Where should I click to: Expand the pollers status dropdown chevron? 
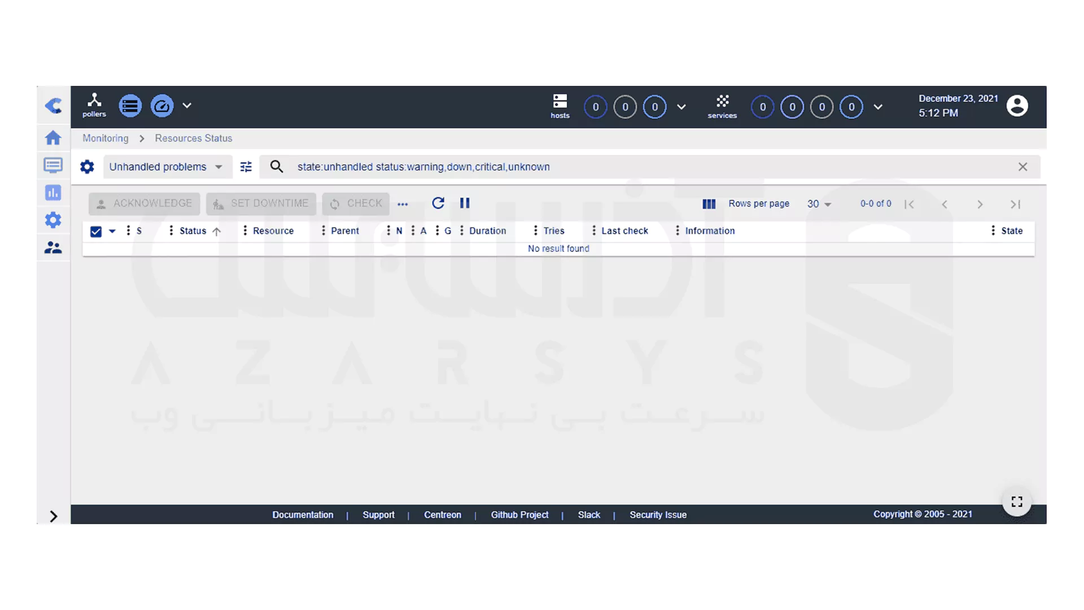[187, 106]
